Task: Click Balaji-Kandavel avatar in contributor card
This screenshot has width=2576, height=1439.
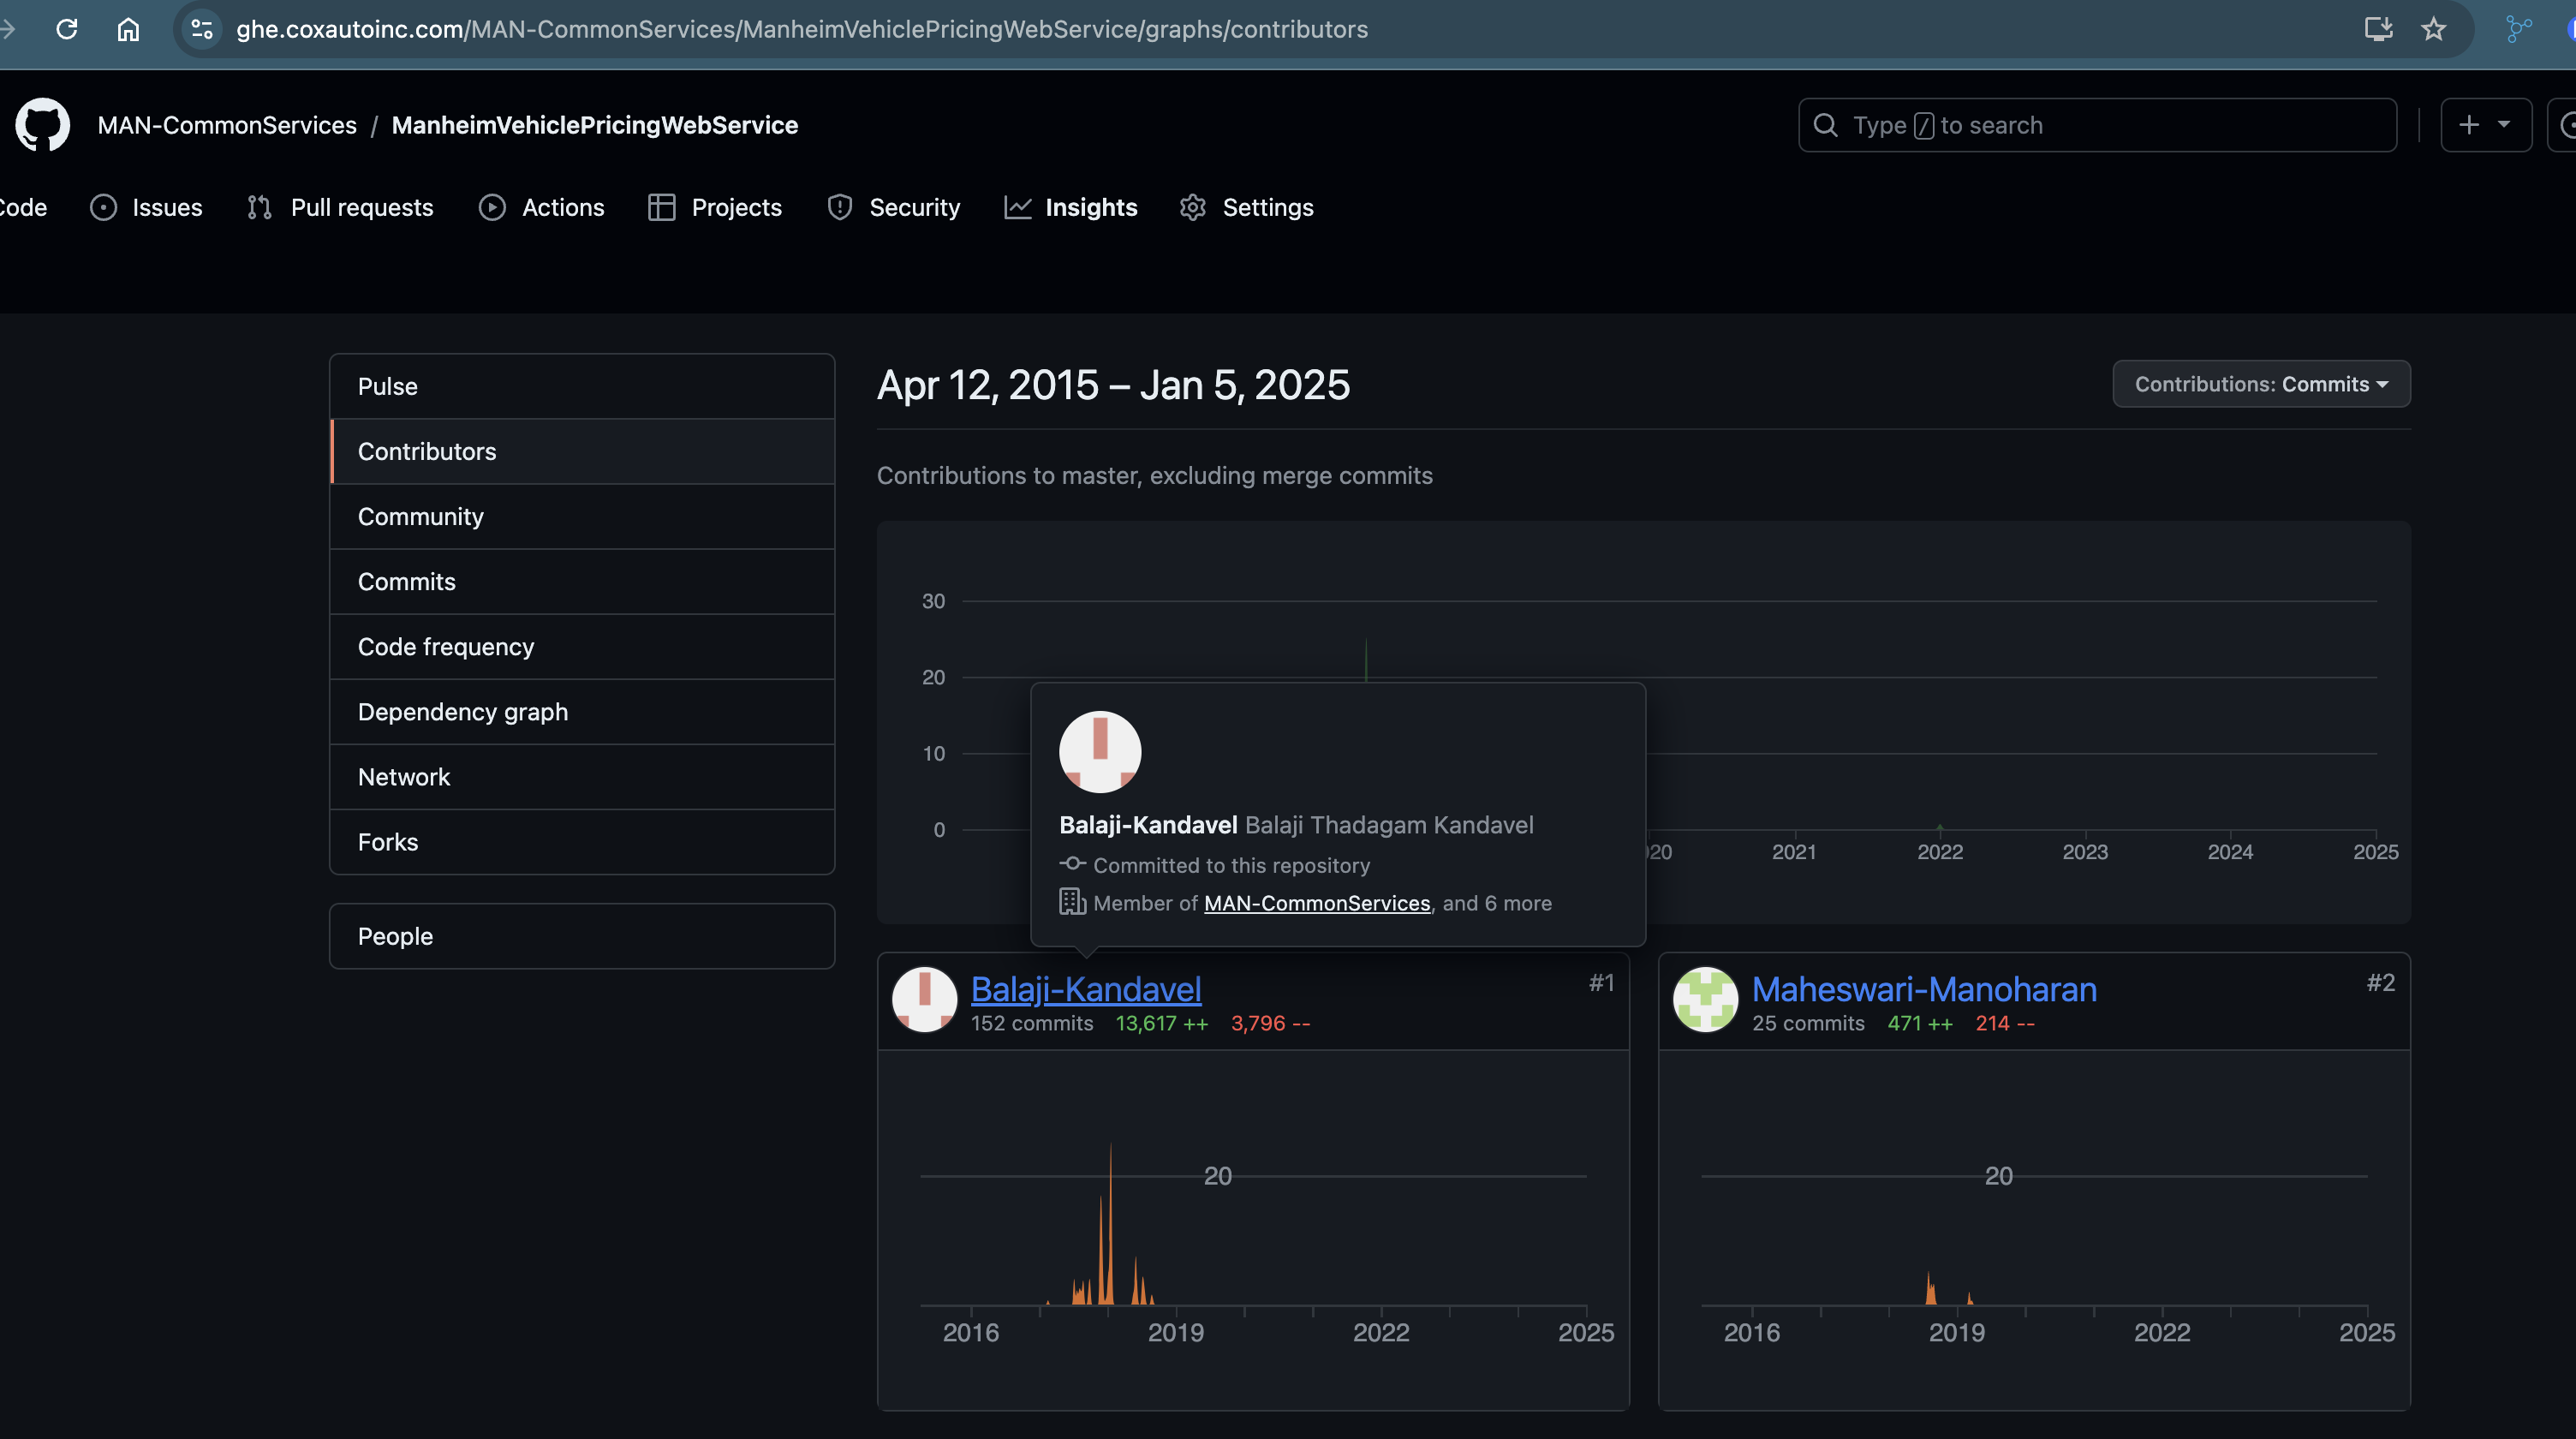Action: (924, 999)
